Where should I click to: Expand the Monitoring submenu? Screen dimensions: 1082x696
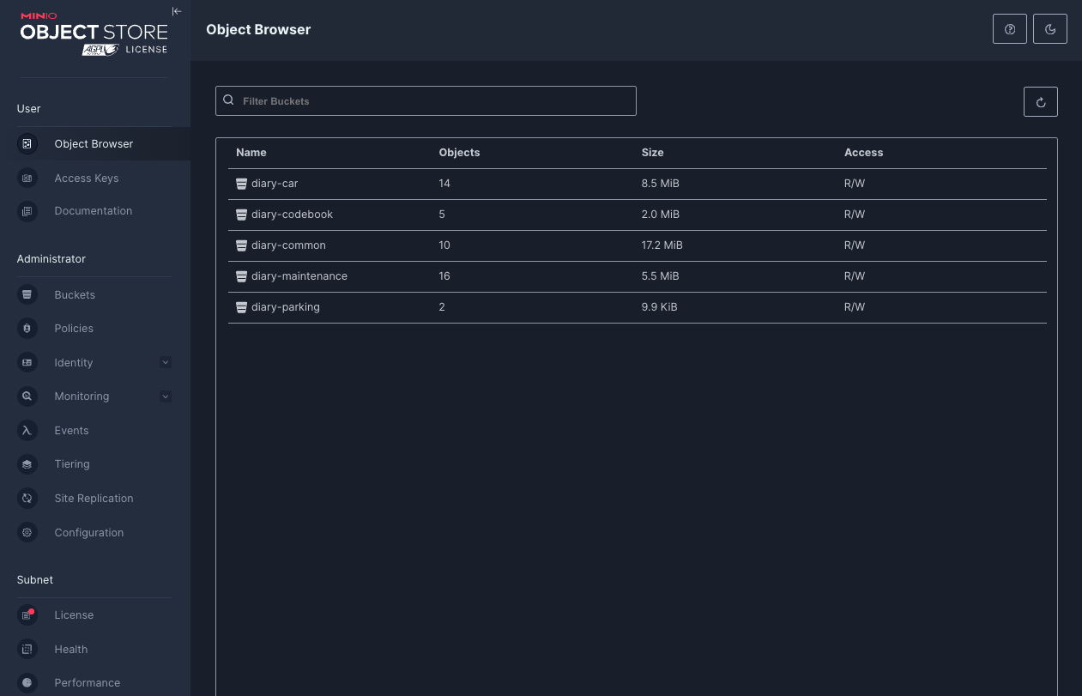click(x=165, y=396)
